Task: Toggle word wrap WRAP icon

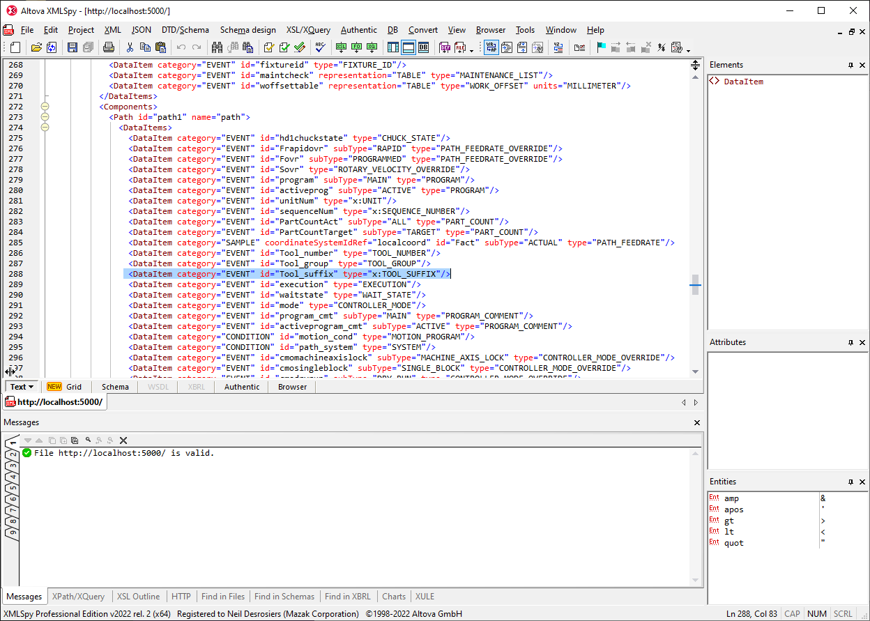Action: [x=491, y=47]
